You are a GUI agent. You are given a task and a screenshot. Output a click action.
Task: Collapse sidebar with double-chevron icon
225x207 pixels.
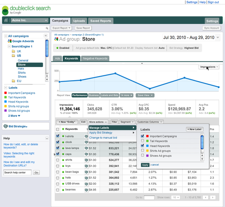(x=45, y=36)
